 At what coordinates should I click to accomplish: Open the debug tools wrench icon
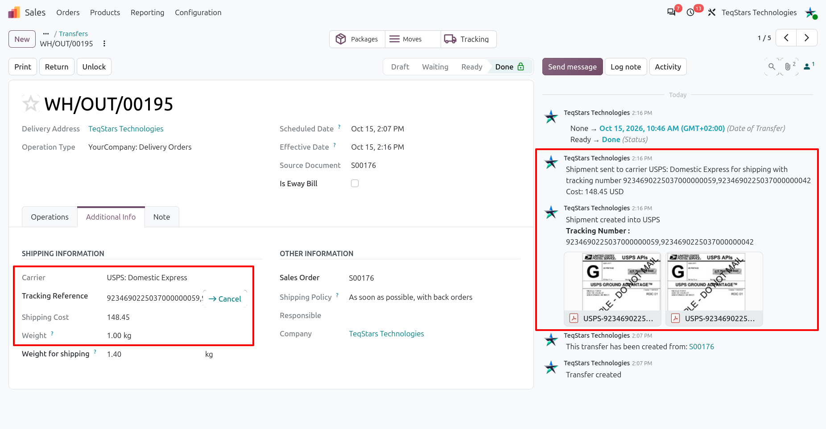712,12
